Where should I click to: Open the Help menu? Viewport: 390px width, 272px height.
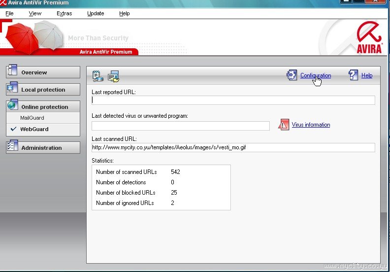[x=125, y=13]
